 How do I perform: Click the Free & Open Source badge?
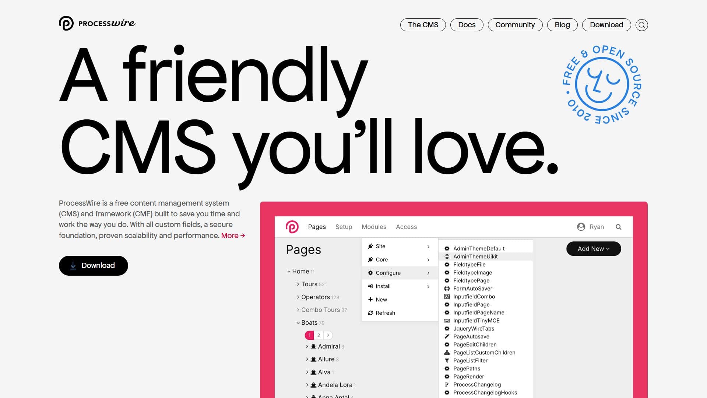[602, 84]
